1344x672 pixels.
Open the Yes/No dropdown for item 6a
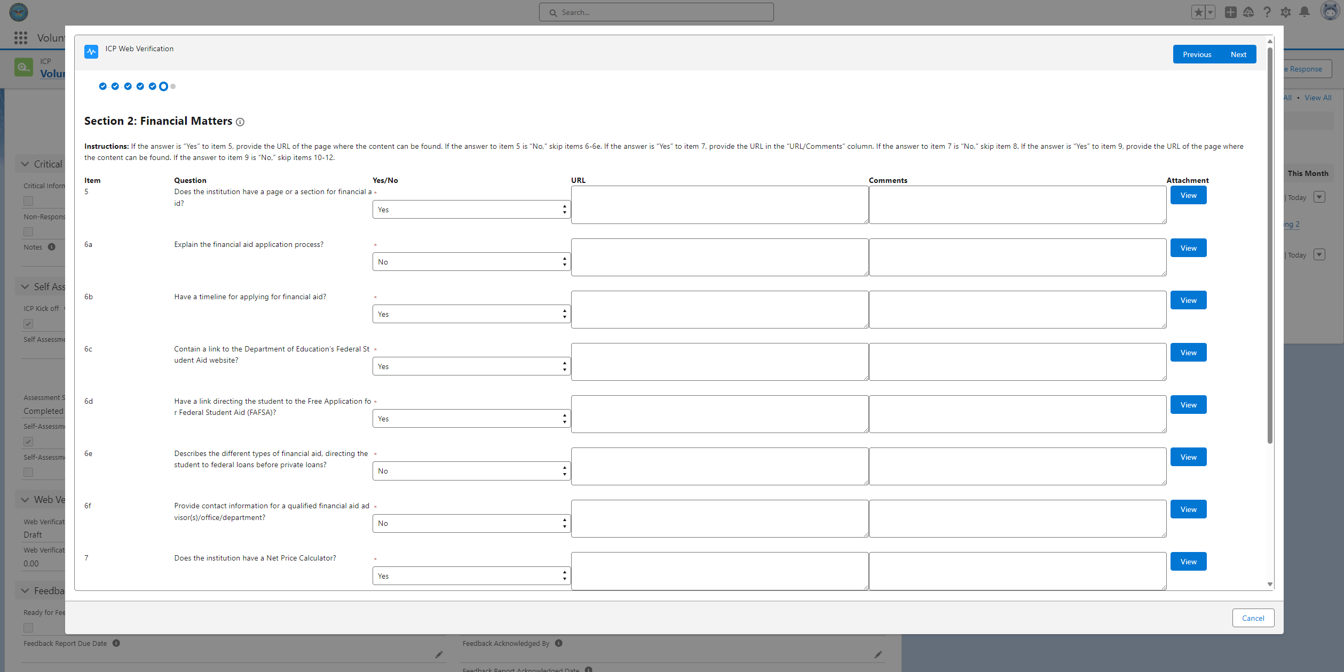(471, 262)
